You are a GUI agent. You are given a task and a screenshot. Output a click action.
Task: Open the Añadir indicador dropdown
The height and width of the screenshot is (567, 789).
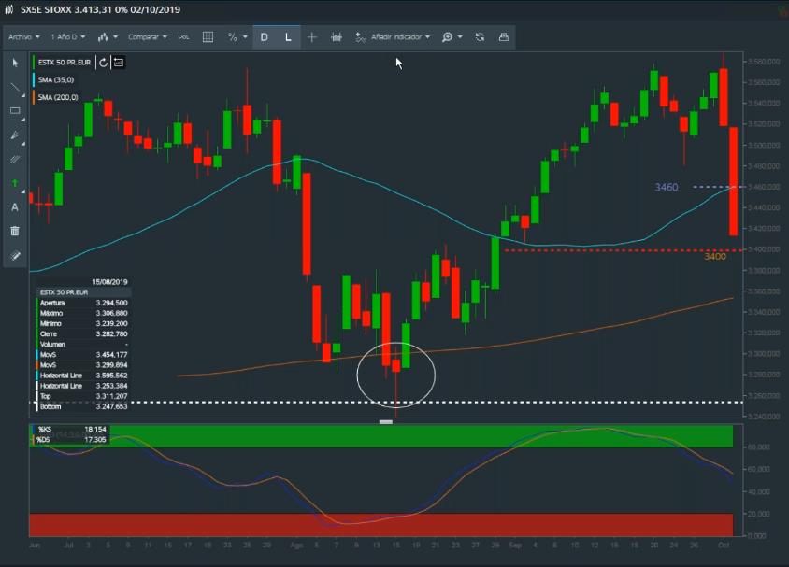point(400,37)
